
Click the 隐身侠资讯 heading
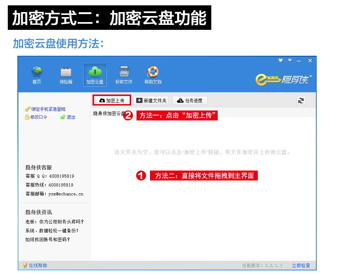(39, 212)
